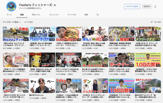Image resolution: width=163 pixels, height=103 pixels.
Task: Open the 14kg 砂糖水 video thumbnail
Action: point(69,86)
